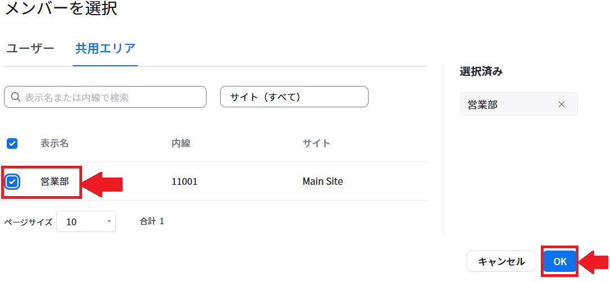Click the 合計 1 total label
Image resolution: width=610 pixels, height=282 pixels.
(x=152, y=221)
